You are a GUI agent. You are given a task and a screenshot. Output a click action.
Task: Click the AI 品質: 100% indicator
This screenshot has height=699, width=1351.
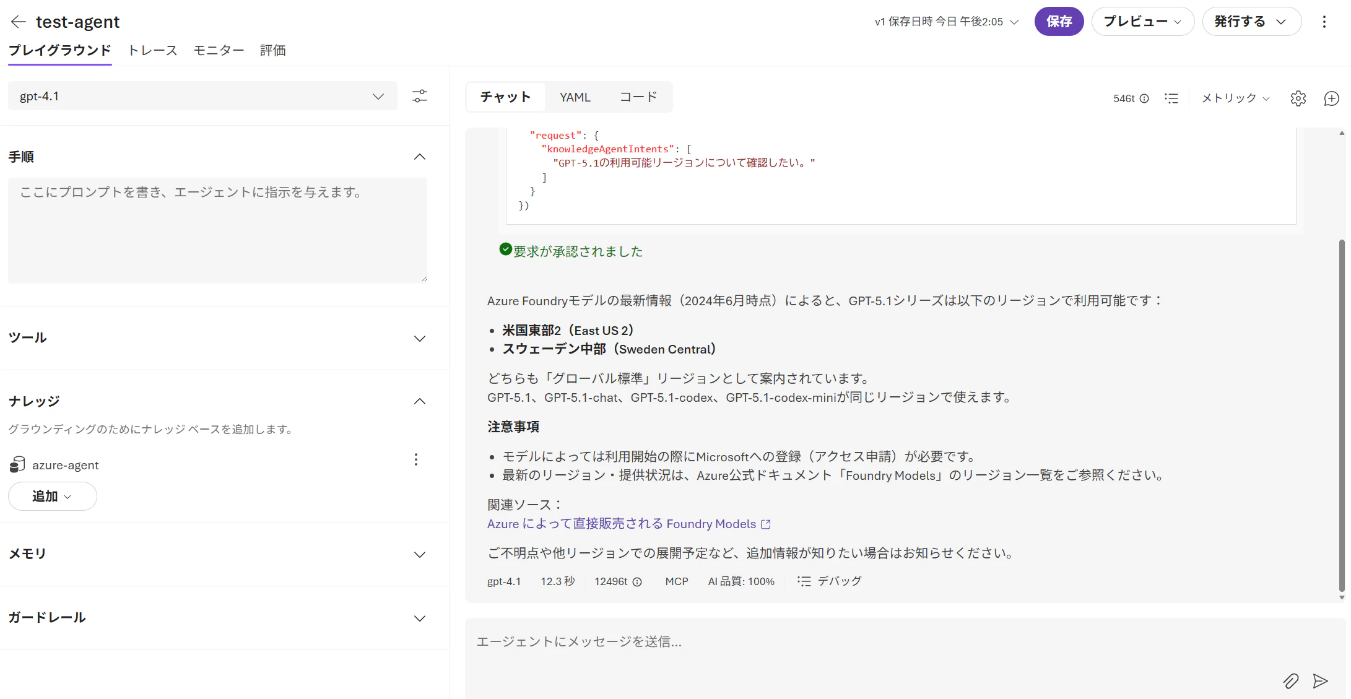(x=741, y=581)
